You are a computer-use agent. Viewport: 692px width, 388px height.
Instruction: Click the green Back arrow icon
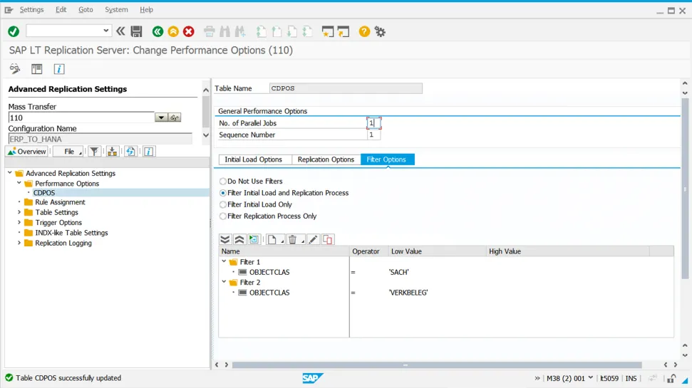click(157, 31)
